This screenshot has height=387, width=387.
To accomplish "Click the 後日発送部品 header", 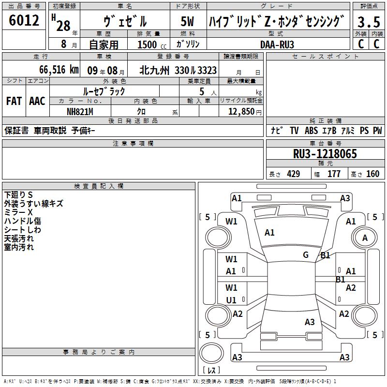I will [133, 120].
